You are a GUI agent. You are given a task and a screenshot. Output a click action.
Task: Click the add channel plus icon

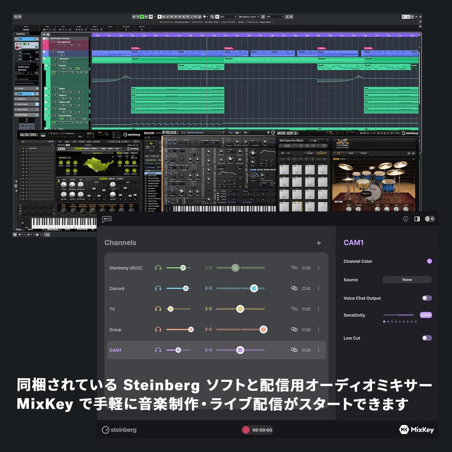tap(319, 243)
